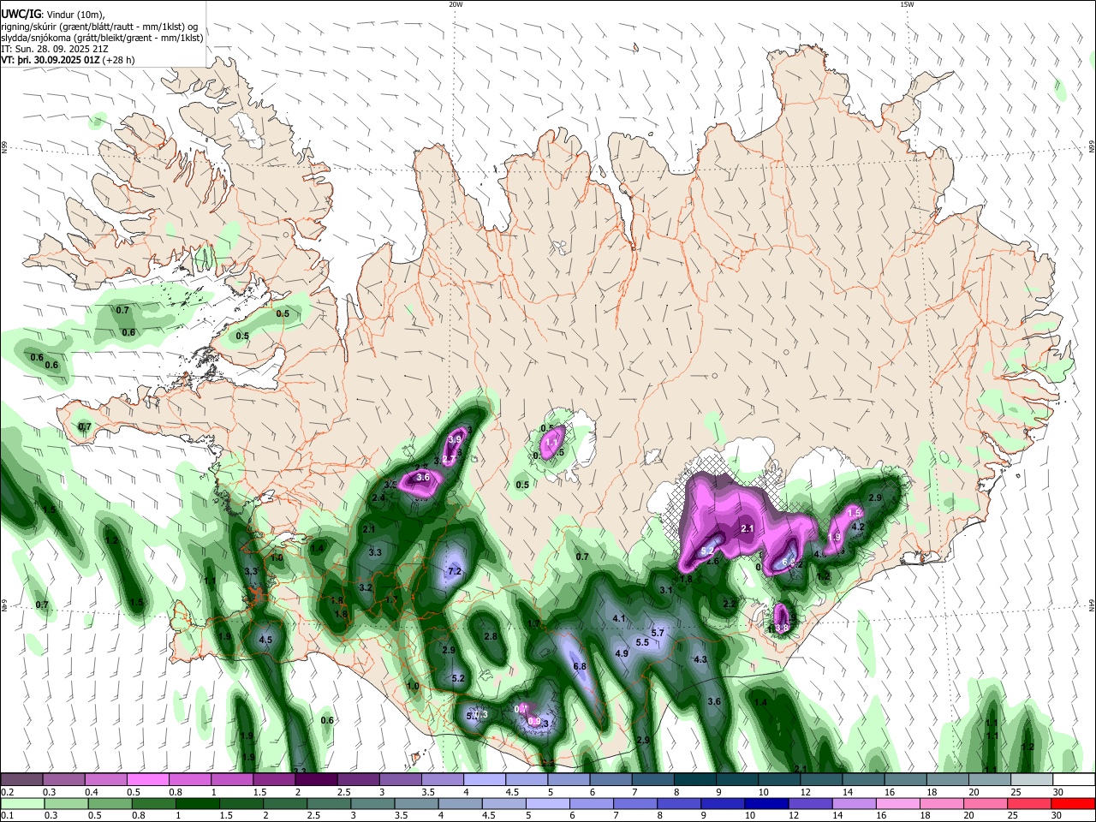Click the 'slydda/snjókoma' legend description line
The height and width of the screenshot is (822, 1096).
click(x=102, y=38)
